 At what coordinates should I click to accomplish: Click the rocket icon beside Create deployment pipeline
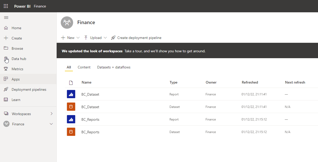[113, 38]
